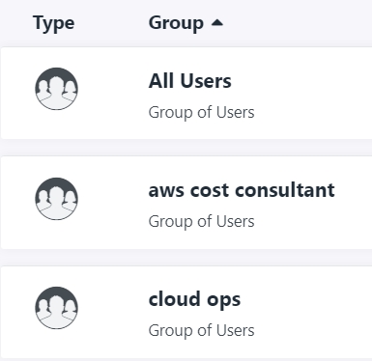Click the aws cost consultant group icon
The height and width of the screenshot is (361, 372).
click(56, 199)
